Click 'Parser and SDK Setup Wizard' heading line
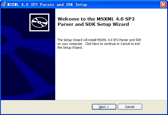The height and width of the screenshot is (115, 168). click(93, 24)
